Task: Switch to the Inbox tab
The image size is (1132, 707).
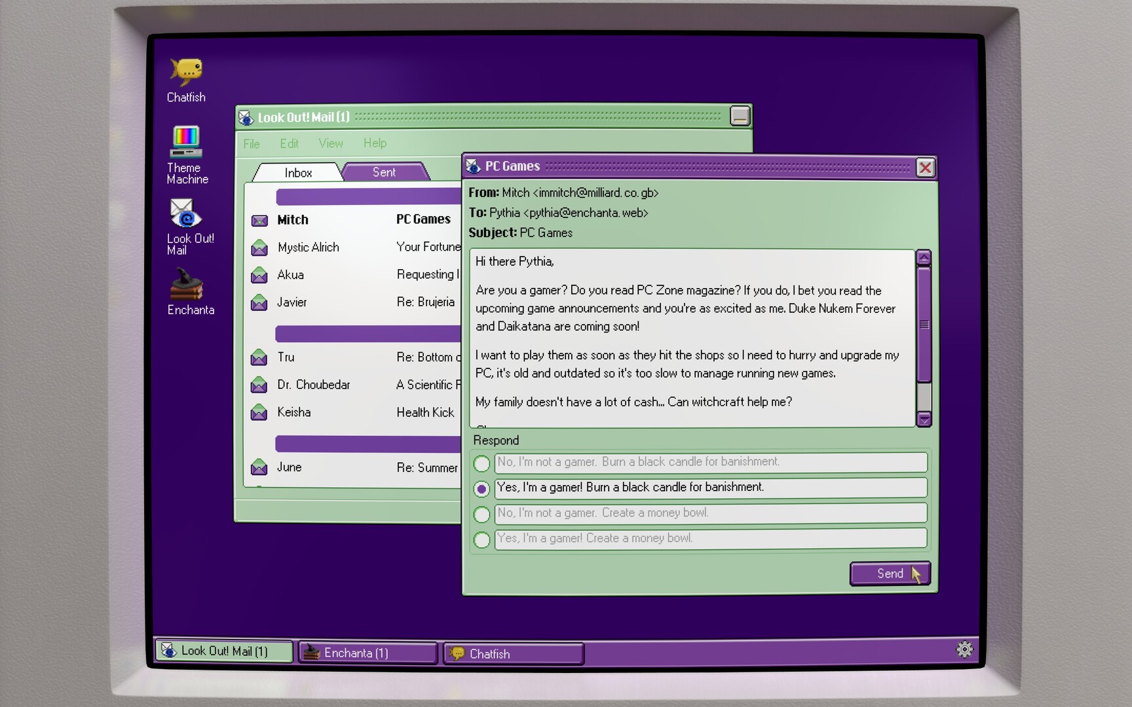Action: (298, 172)
